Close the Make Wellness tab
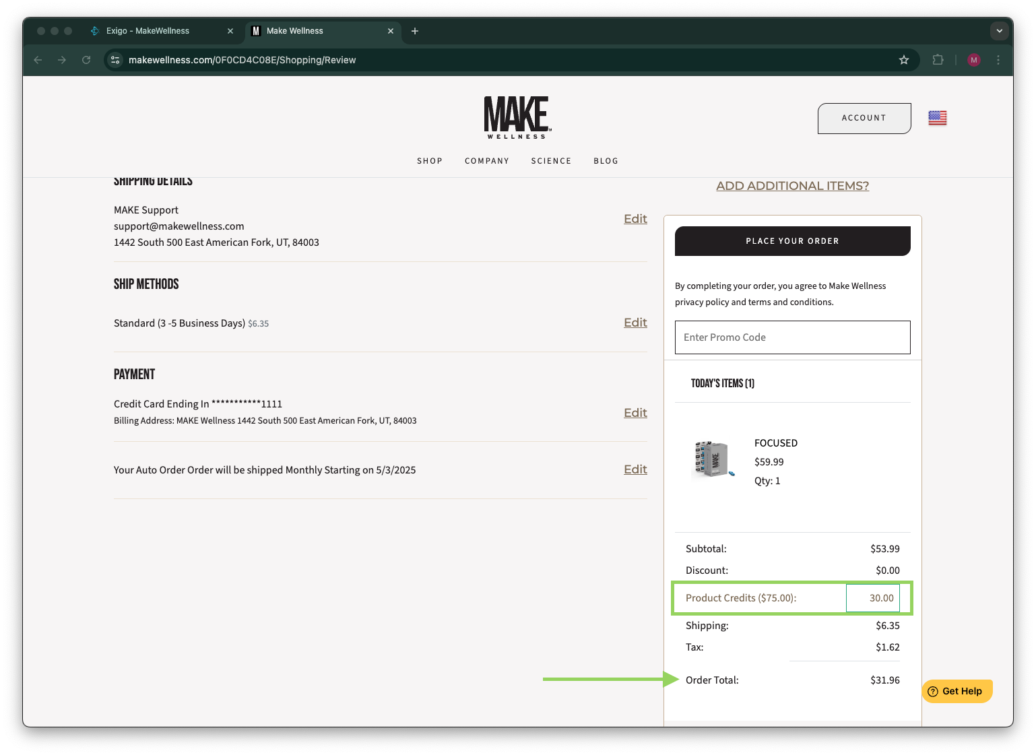This screenshot has width=1036, height=755. click(x=391, y=31)
